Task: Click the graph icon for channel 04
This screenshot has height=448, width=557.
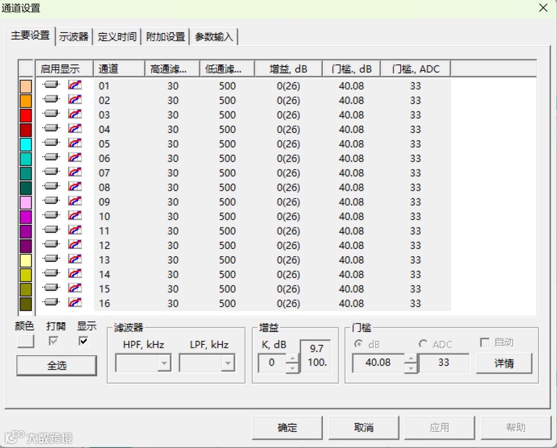Action: (x=75, y=128)
